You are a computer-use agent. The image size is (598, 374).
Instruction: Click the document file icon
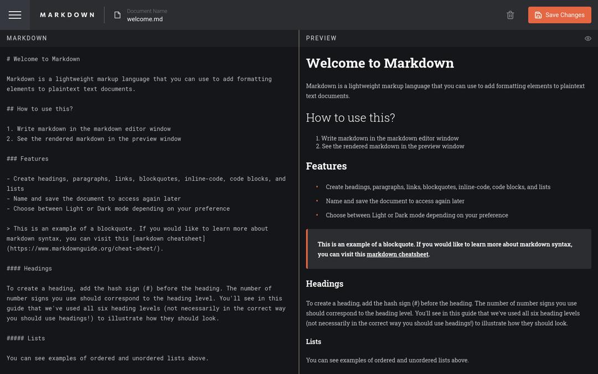[117, 15]
